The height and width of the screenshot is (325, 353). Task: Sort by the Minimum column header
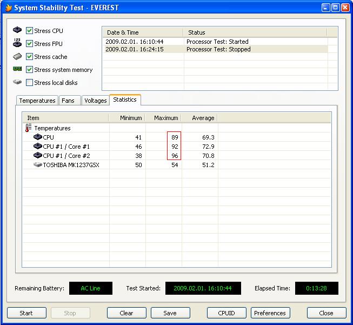tap(127, 118)
